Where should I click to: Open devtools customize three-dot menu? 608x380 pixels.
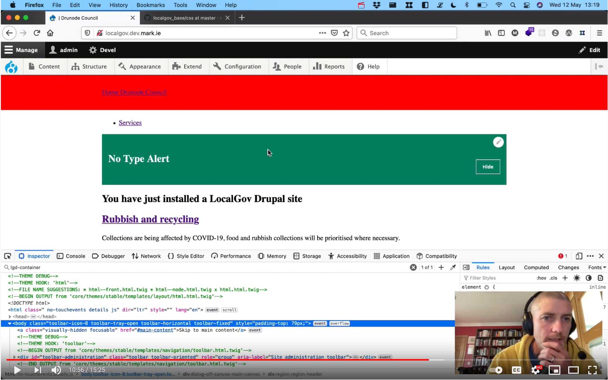pos(590,256)
